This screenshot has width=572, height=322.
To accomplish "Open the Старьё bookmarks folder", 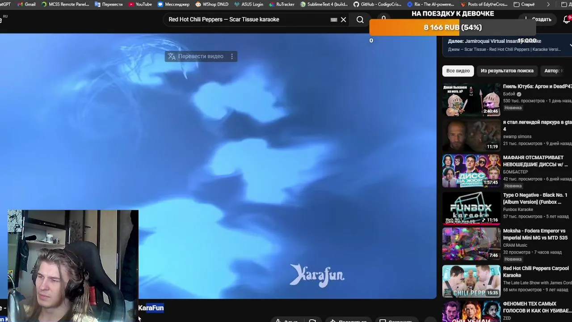I will [524, 4].
